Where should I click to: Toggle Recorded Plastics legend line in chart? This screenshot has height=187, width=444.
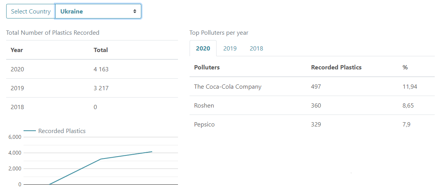(29, 131)
